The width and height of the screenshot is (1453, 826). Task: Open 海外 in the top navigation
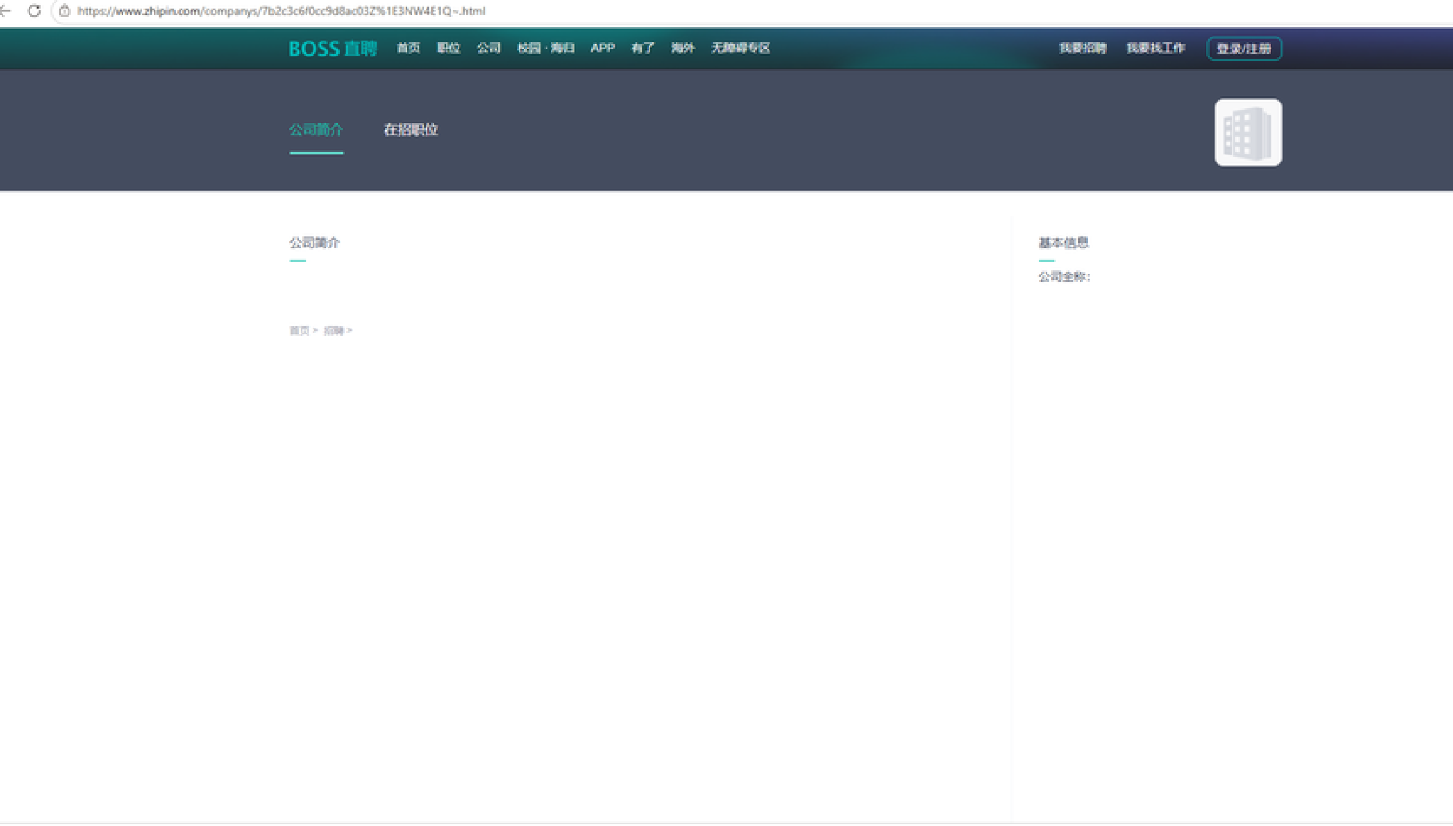click(683, 48)
